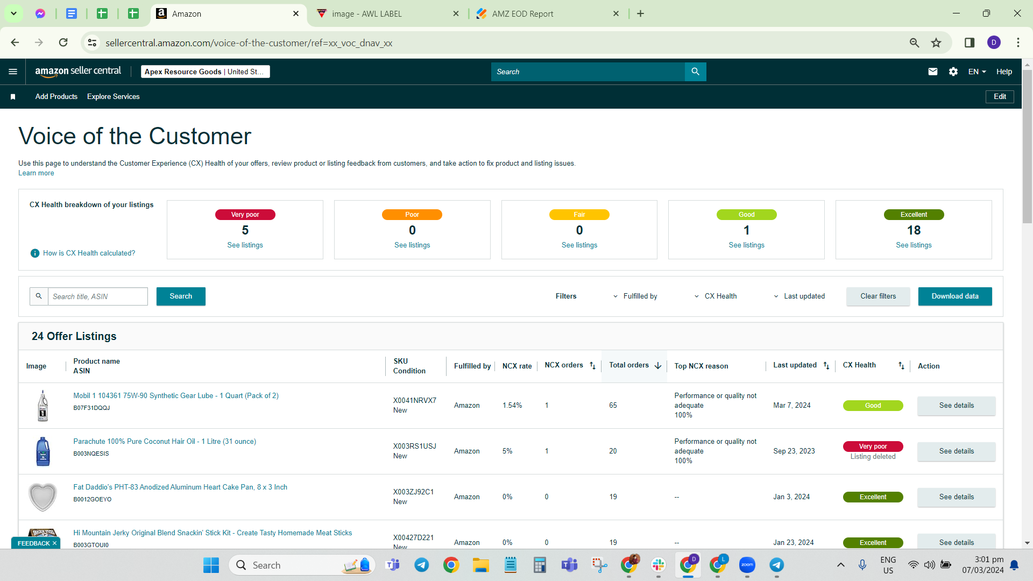Click the Amazon Seller Central logo
1033x581 pixels.
78,72
